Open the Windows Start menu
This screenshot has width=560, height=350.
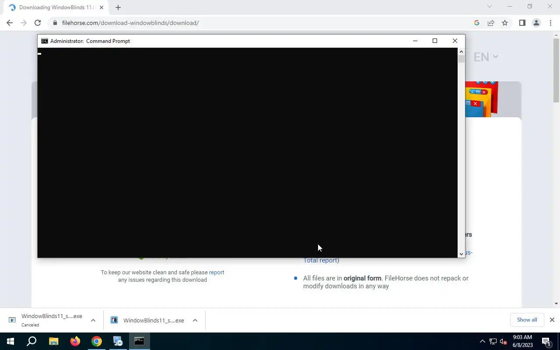click(x=10, y=341)
